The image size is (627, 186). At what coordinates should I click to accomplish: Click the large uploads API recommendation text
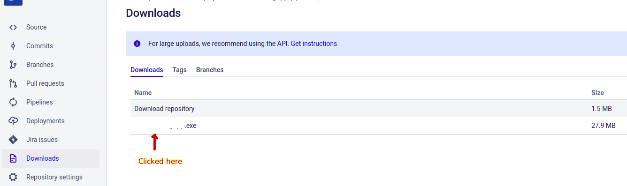(219, 44)
